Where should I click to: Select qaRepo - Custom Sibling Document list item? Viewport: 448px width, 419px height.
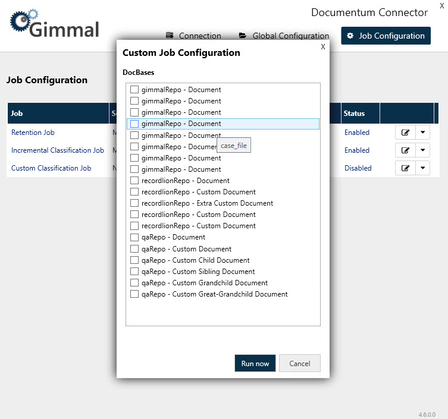click(x=189, y=272)
